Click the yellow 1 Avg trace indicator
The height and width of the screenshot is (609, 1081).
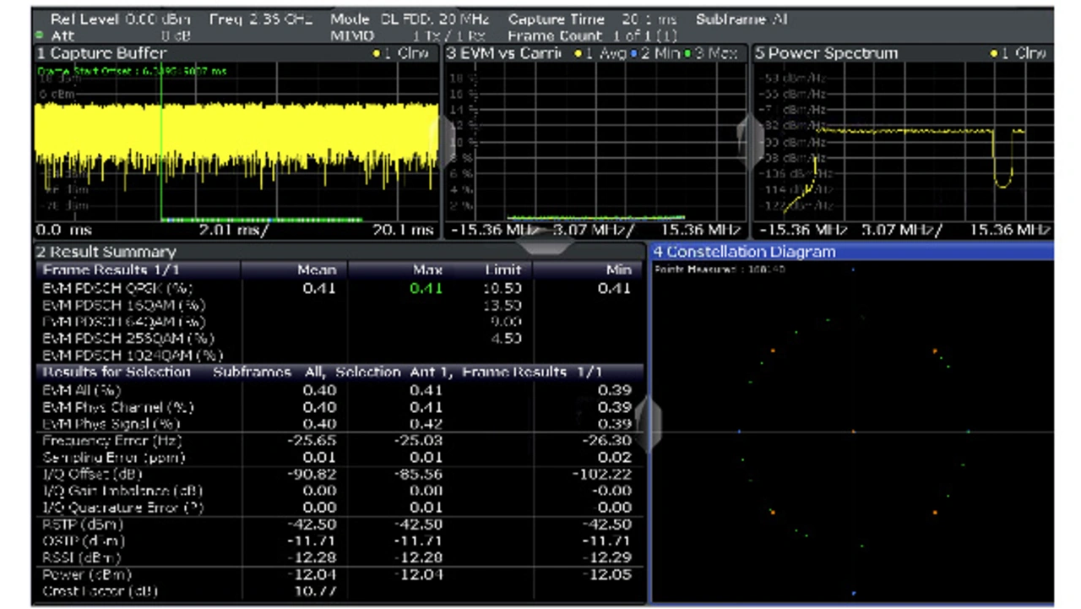tap(600, 53)
